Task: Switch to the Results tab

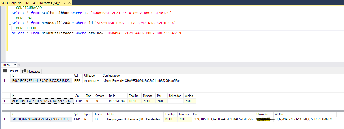Action: (x=13, y=71)
